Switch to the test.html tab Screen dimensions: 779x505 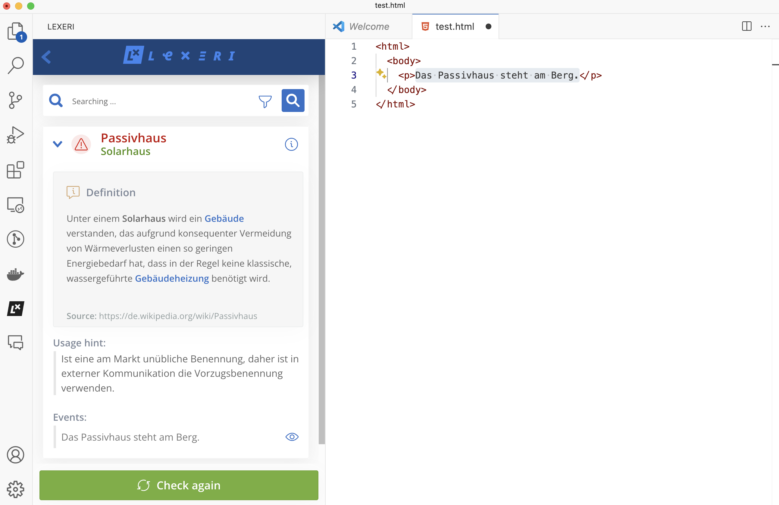pos(455,26)
